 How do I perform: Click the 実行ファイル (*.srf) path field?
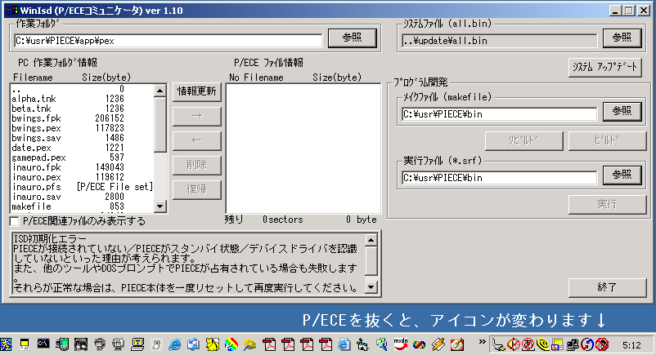click(x=499, y=178)
